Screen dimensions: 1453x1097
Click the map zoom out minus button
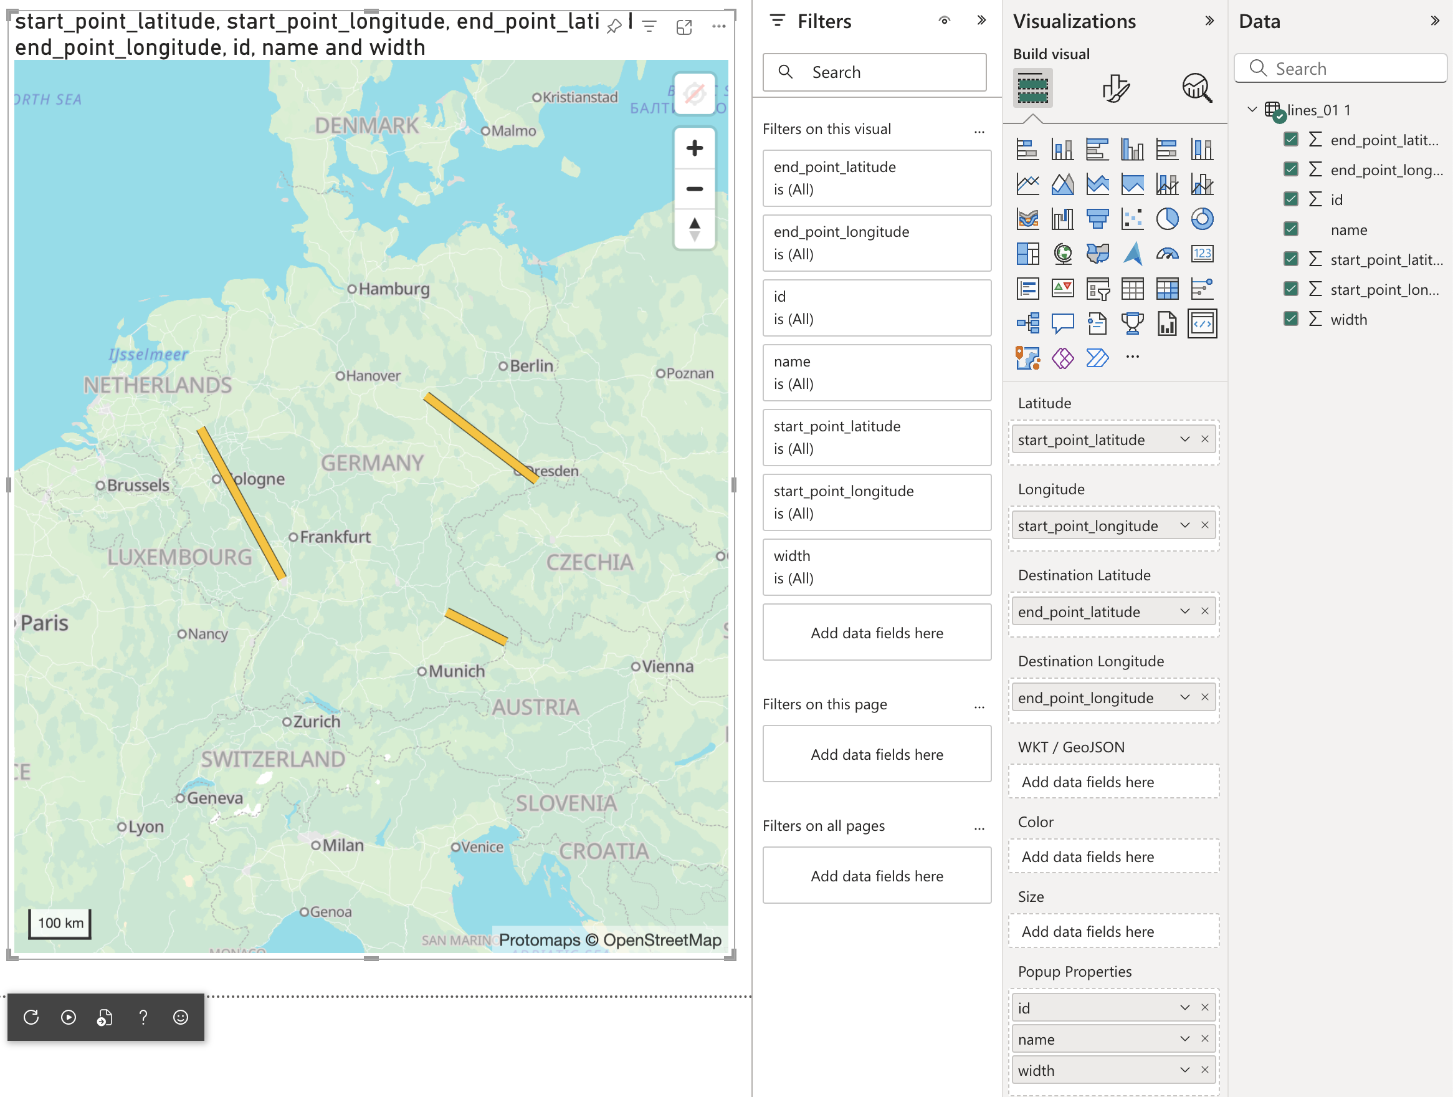pos(694,189)
